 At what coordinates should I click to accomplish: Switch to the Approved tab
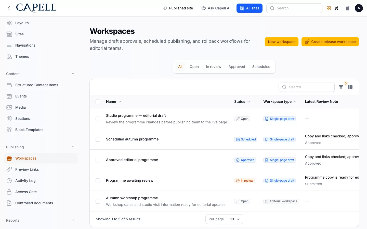[237, 67]
